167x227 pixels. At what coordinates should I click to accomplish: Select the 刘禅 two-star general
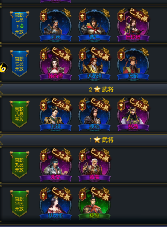point(56,114)
